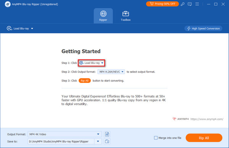229x148 pixels.
Task: Close the Blu-ray Ripper window
Action: pos(223,4)
